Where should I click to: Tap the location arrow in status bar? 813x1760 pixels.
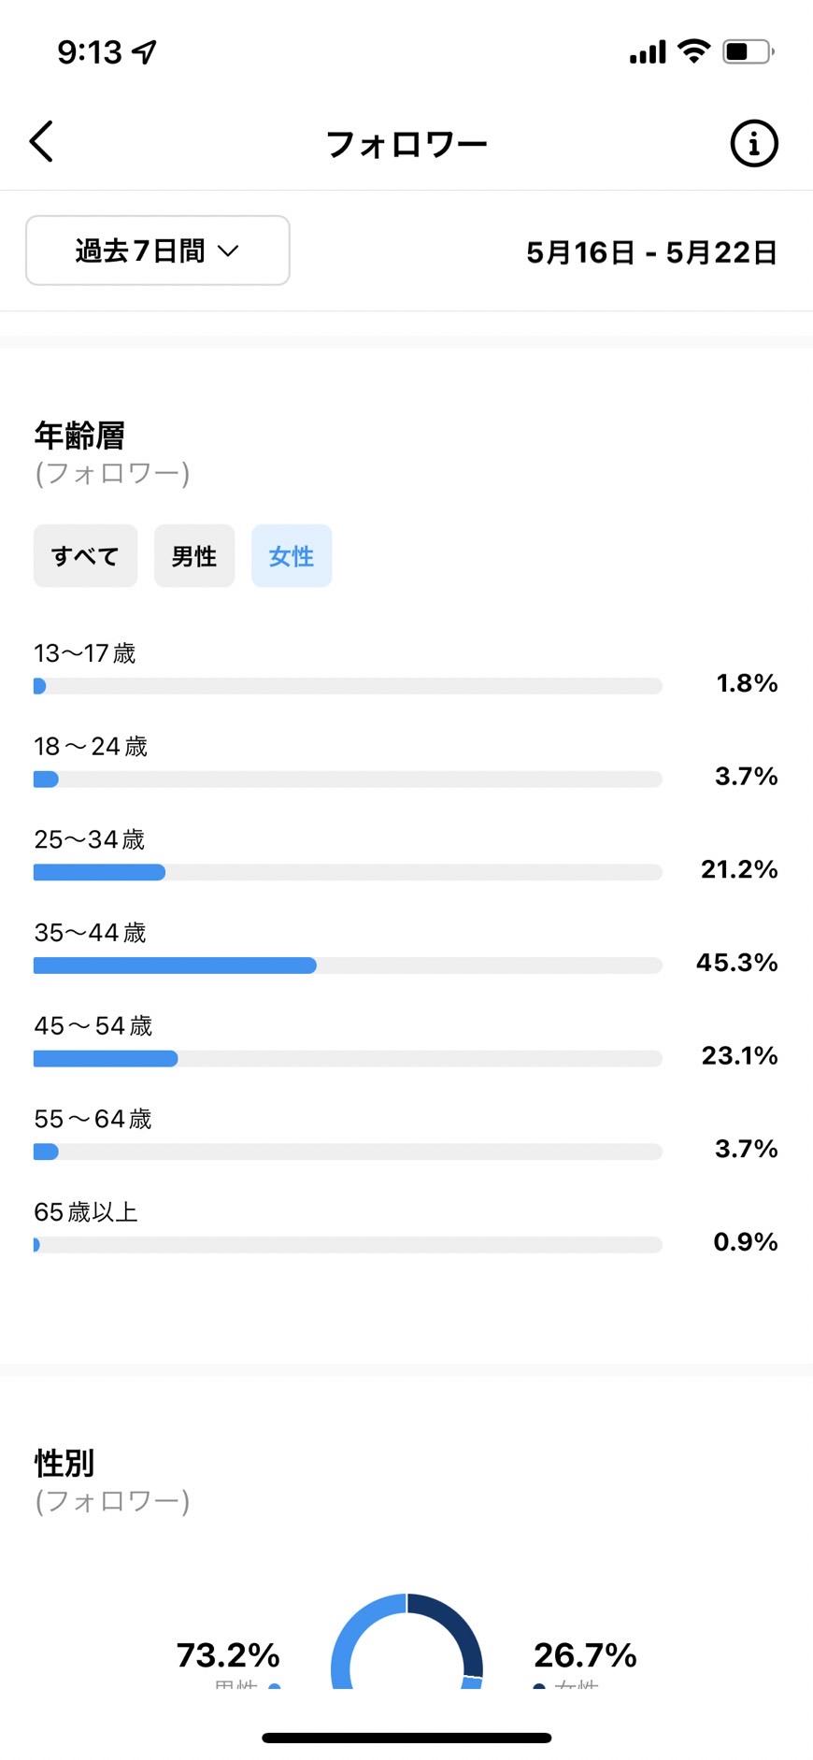click(x=144, y=52)
